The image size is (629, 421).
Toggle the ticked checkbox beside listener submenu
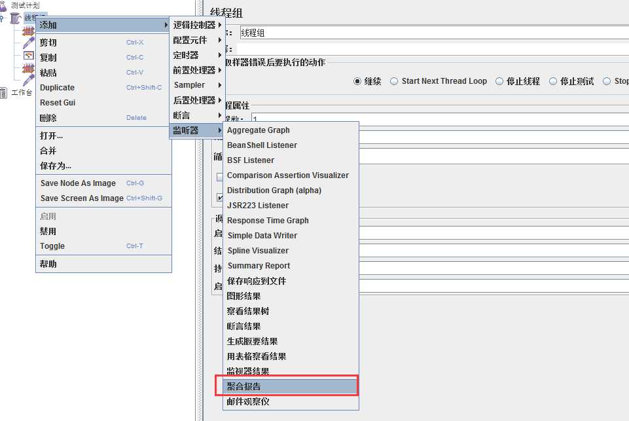click(219, 197)
